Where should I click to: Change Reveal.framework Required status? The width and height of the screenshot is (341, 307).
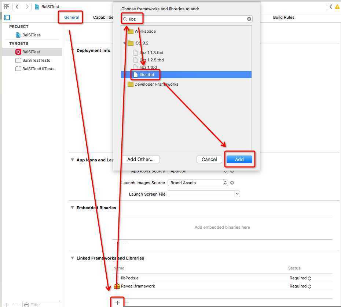click(300, 286)
